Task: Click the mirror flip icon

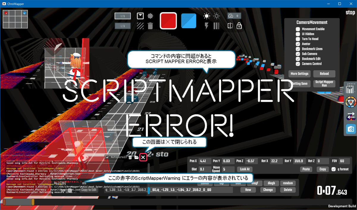Action: click(x=230, y=26)
